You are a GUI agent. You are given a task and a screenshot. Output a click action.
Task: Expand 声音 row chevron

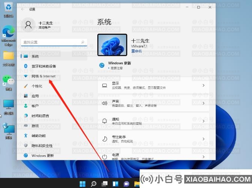tap(203, 103)
